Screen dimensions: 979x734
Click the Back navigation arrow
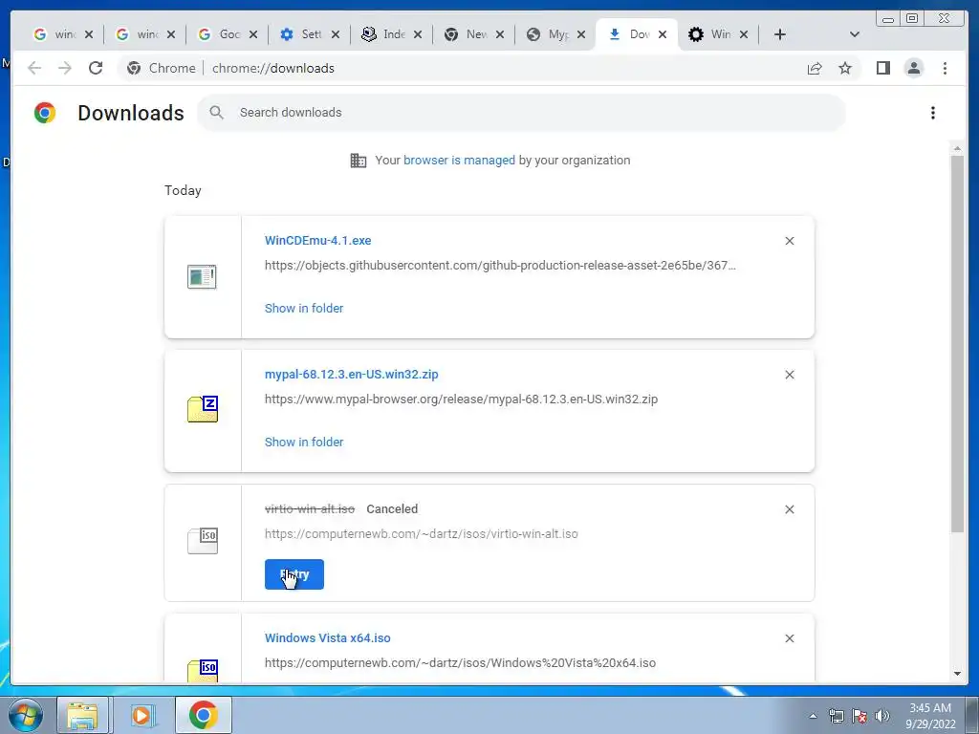(x=34, y=68)
